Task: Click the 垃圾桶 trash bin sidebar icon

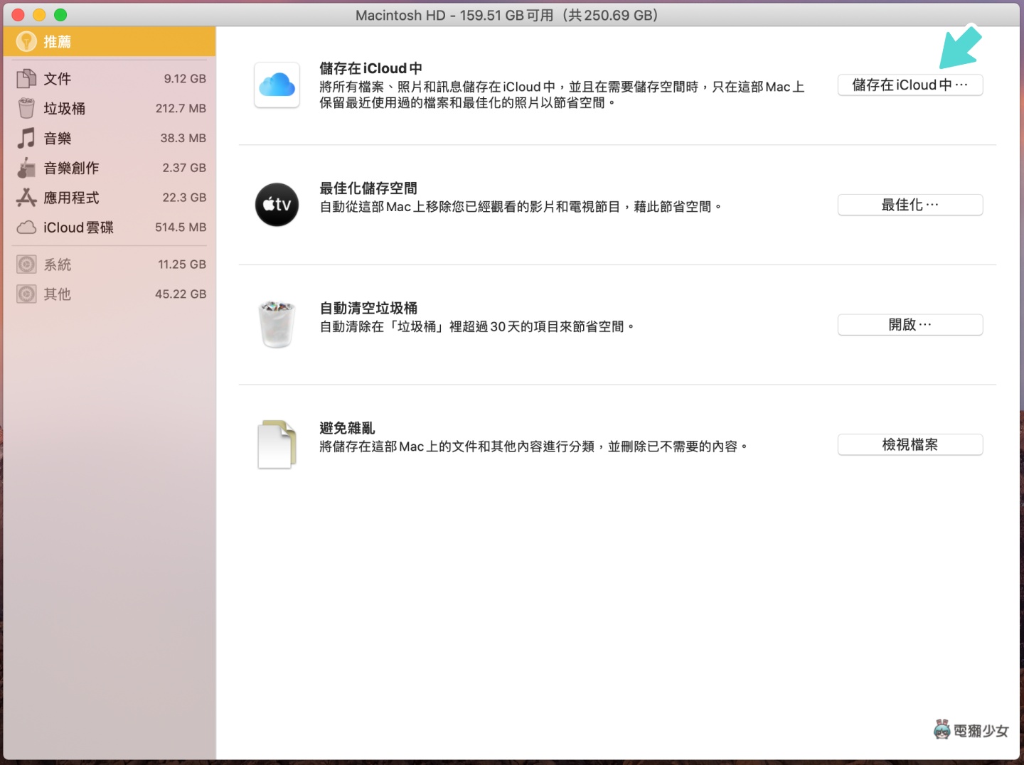Action: [x=26, y=108]
